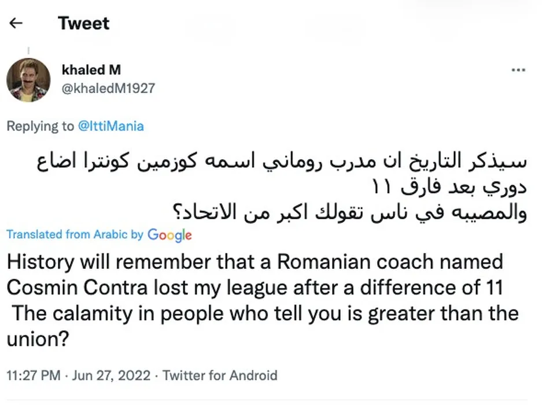Open the Twitter for Android source link
Viewport: 542px width, 405px height.
220,375
